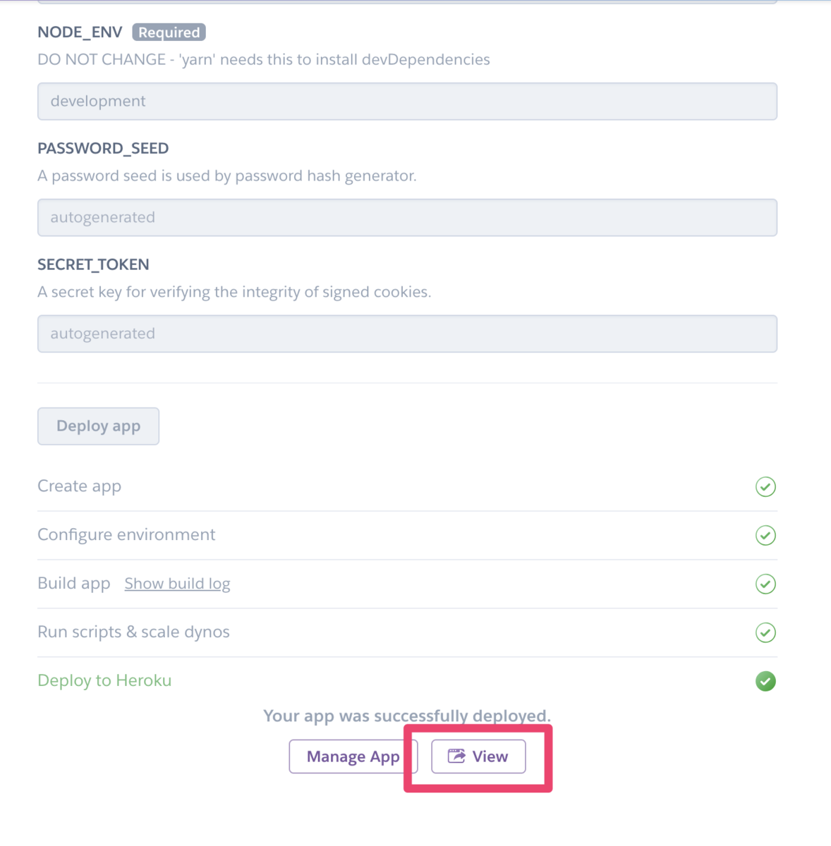Viewport: 831px width, 846px height.
Task: Open the Show build log link
Action: point(177,584)
